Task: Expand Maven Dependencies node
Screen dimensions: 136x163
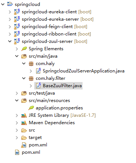Action: coord(17,123)
